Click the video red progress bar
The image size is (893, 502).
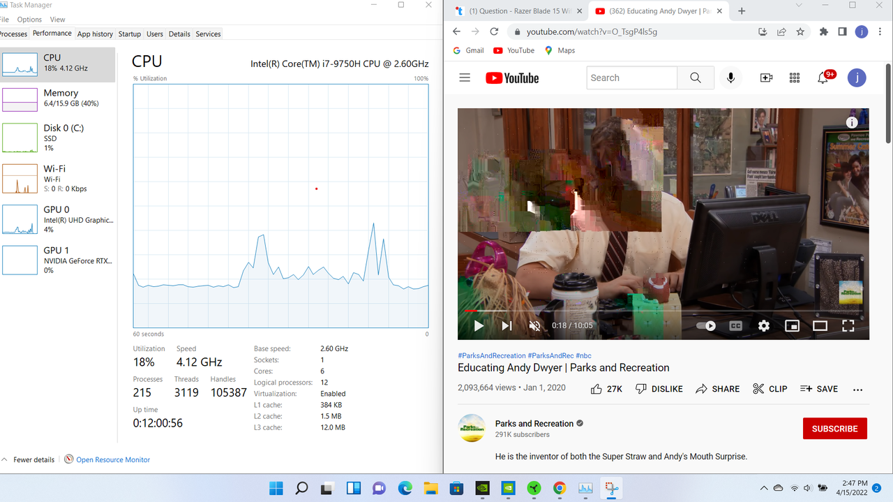click(x=471, y=311)
